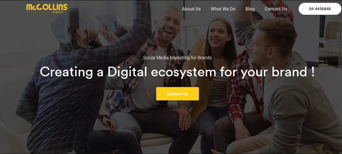Click the word Digital in the headline

127,72
